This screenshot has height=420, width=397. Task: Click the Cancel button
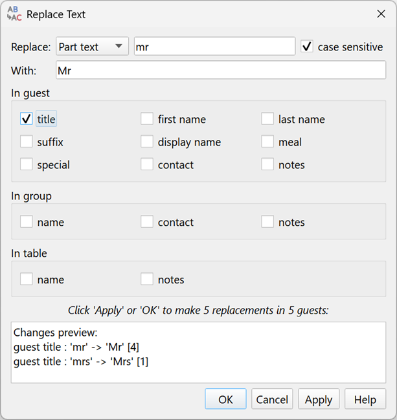tap(272, 399)
